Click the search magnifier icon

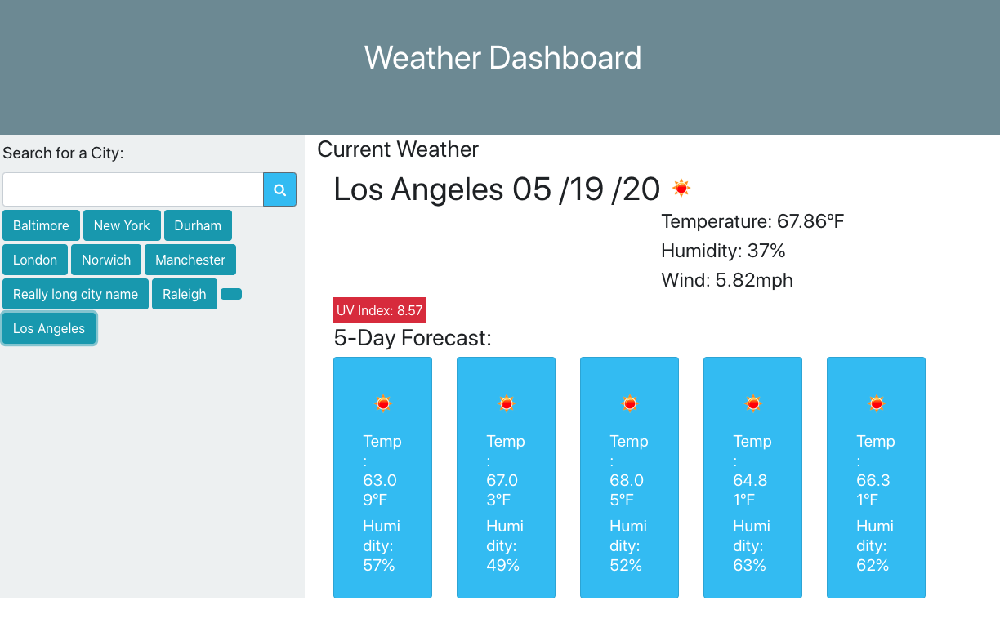click(279, 189)
